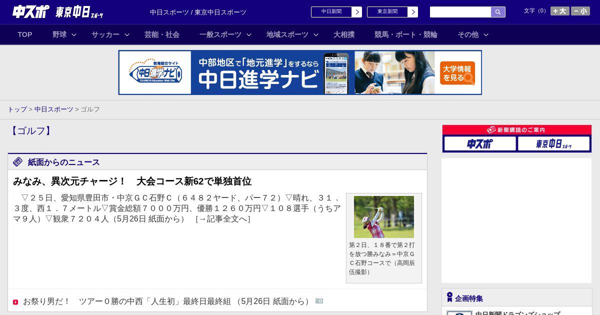Click the 記事全文へ link
The image size is (600, 315).
pyautogui.click(x=223, y=219)
